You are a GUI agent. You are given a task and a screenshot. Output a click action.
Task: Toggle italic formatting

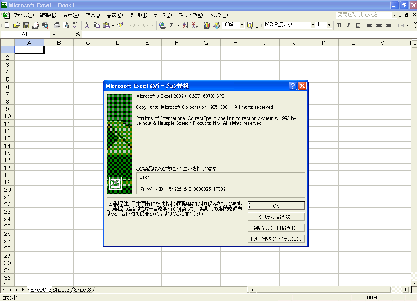click(348, 25)
